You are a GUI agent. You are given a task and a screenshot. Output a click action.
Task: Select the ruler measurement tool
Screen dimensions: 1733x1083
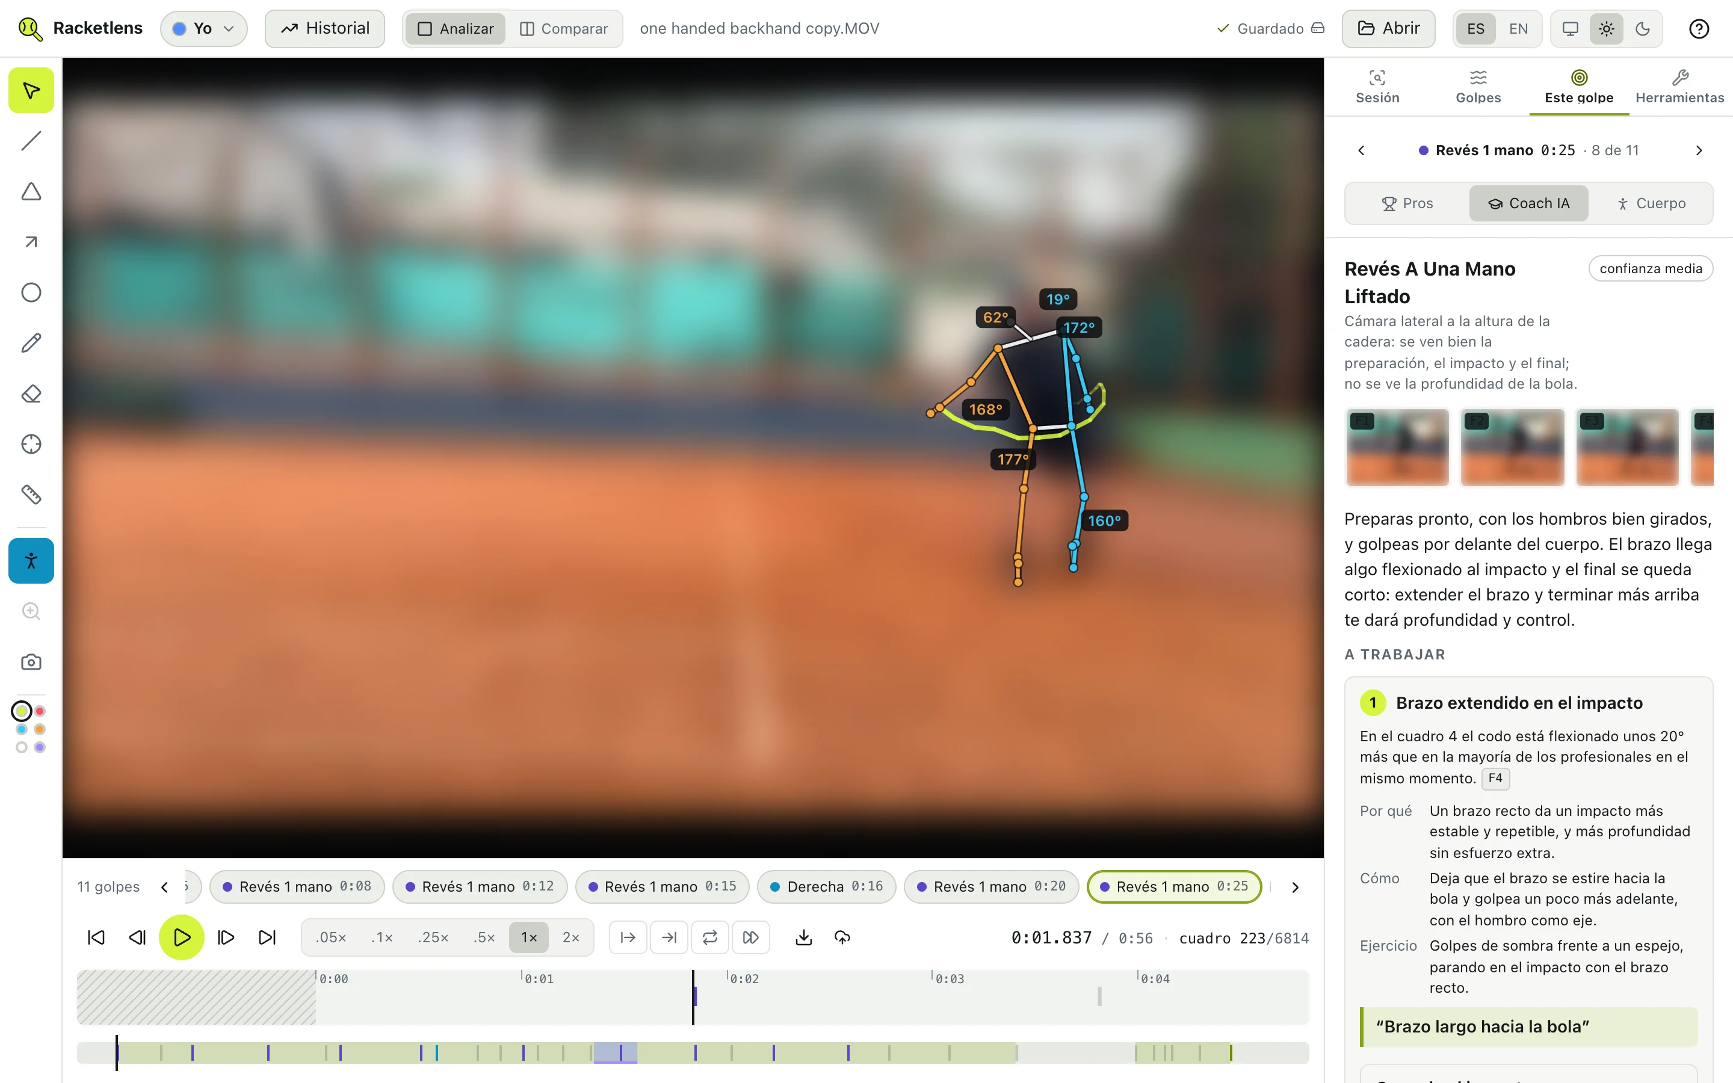pos(31,494)
